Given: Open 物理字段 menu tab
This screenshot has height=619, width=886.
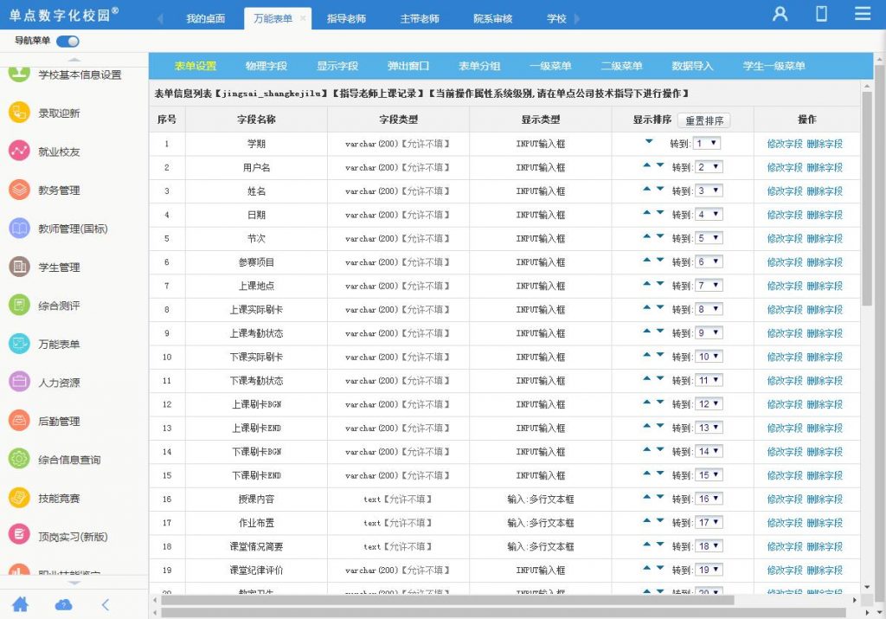Looking at the screenshot, I should pos(266,66).
